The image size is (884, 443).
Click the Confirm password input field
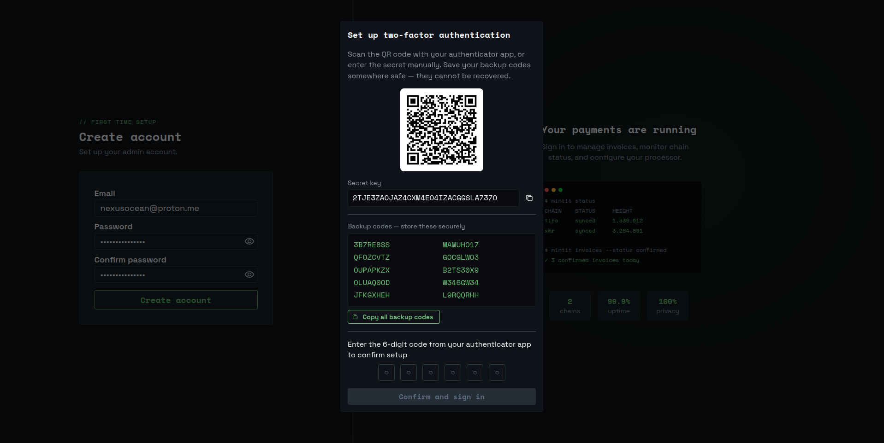tap(176, 274)
